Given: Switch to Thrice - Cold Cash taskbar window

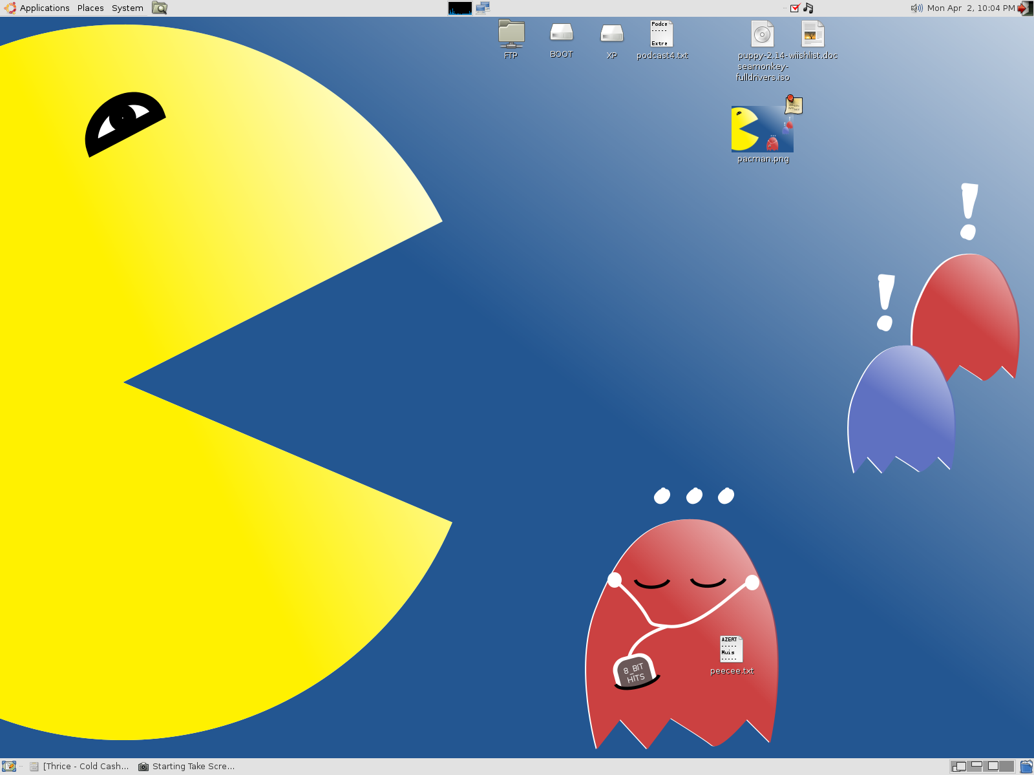Looking at the screenshot, I should [79, 767].
